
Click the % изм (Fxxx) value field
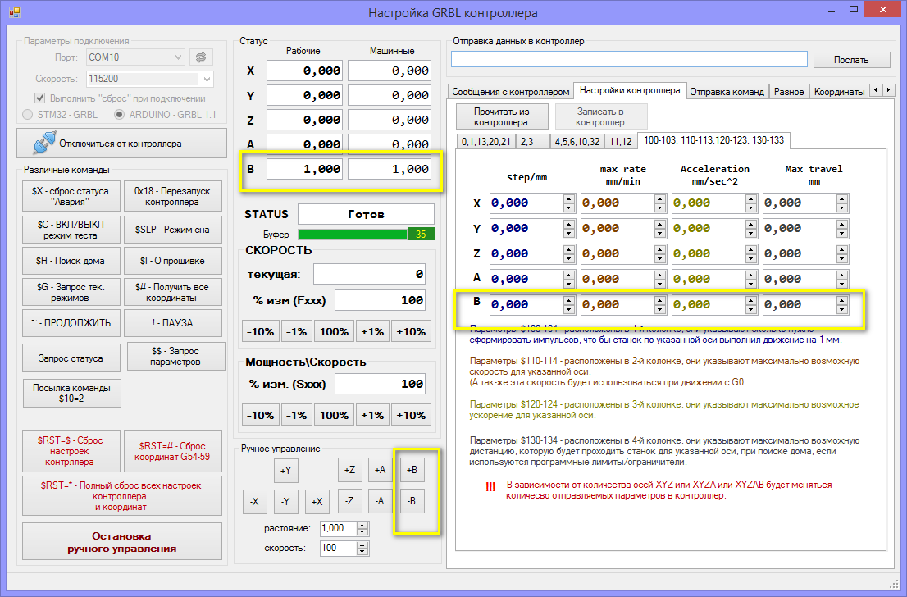[x=380, y=300]
